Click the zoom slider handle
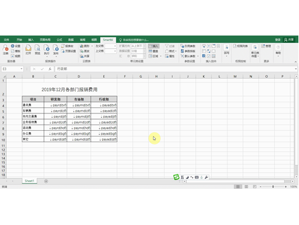Viewport: 299px width, 225px height. (273, 187)
